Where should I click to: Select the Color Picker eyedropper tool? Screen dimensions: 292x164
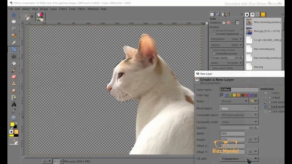(x=14, y=111)
